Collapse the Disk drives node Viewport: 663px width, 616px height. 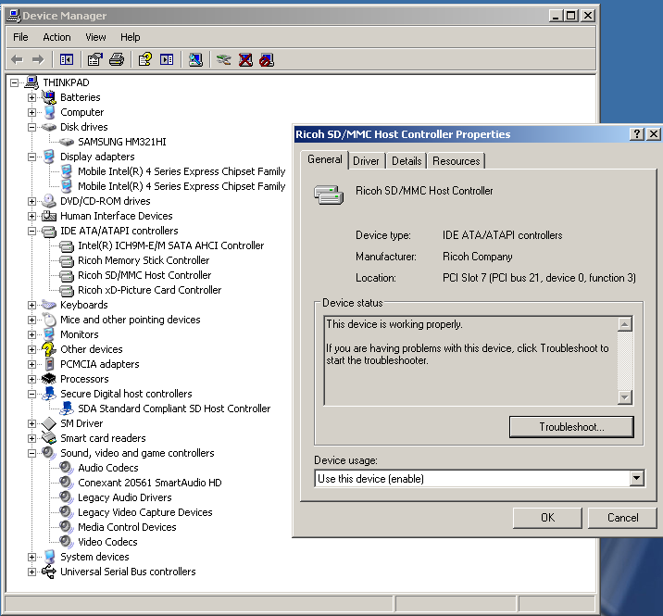31,127
